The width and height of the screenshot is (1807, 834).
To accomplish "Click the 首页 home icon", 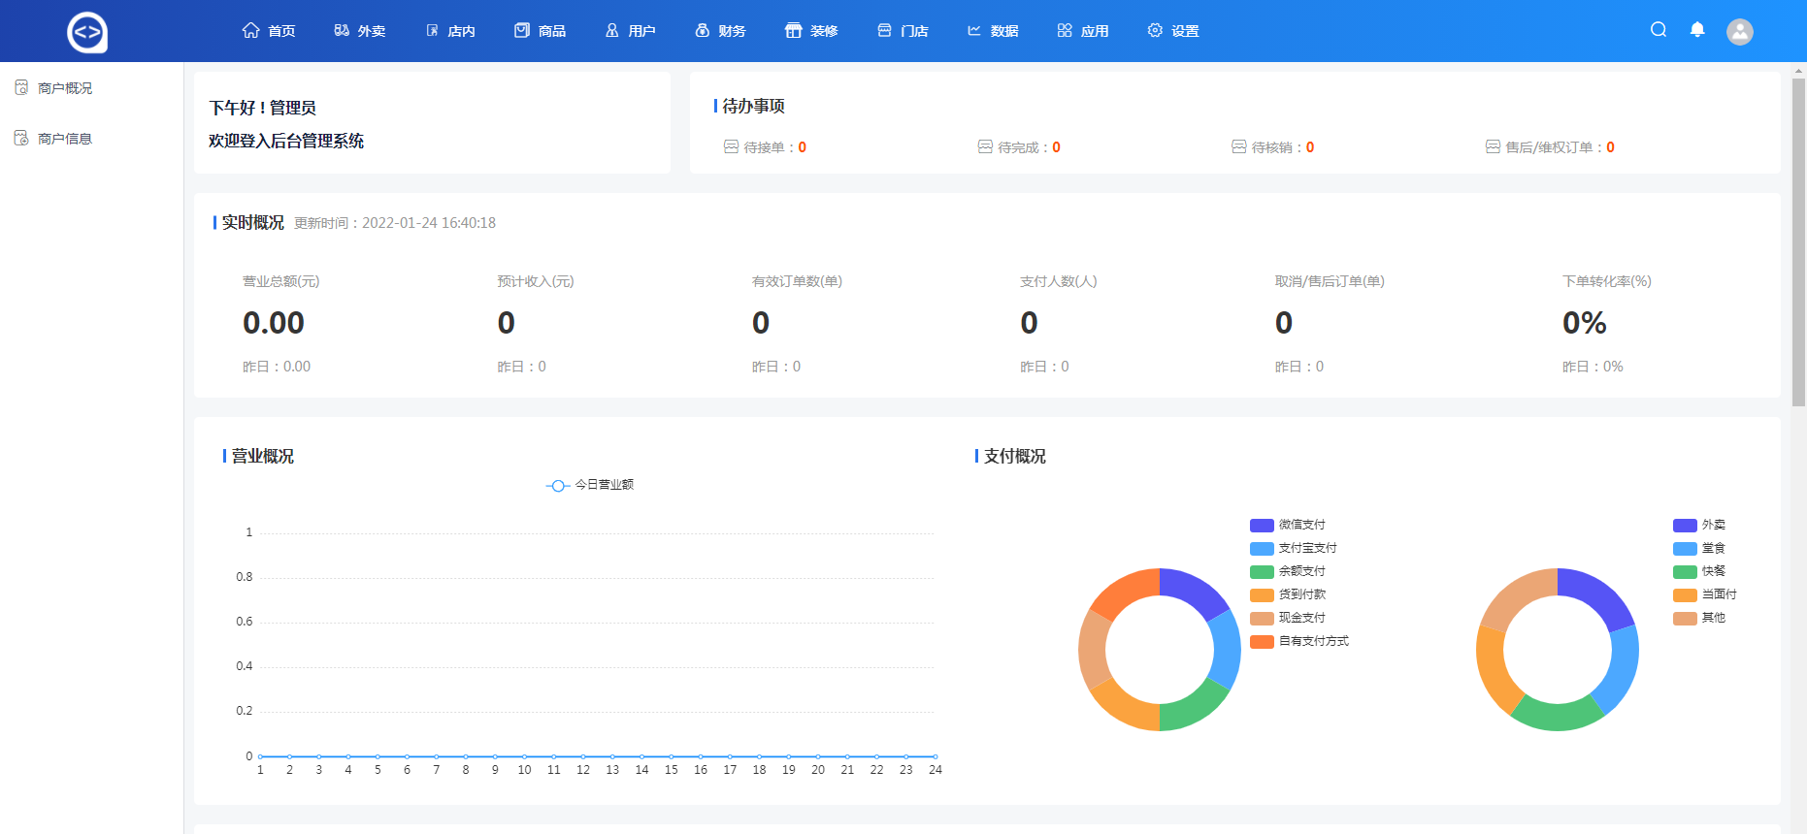I will tap(251, 30).
